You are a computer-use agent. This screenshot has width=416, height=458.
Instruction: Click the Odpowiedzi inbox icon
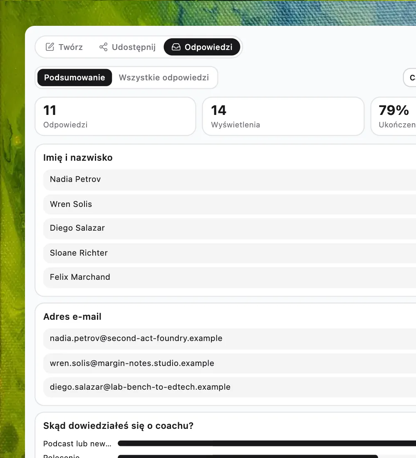[176, 47]
